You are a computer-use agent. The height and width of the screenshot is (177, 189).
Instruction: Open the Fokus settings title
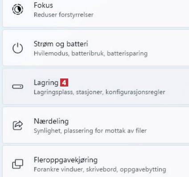click(x=43, y=5)
